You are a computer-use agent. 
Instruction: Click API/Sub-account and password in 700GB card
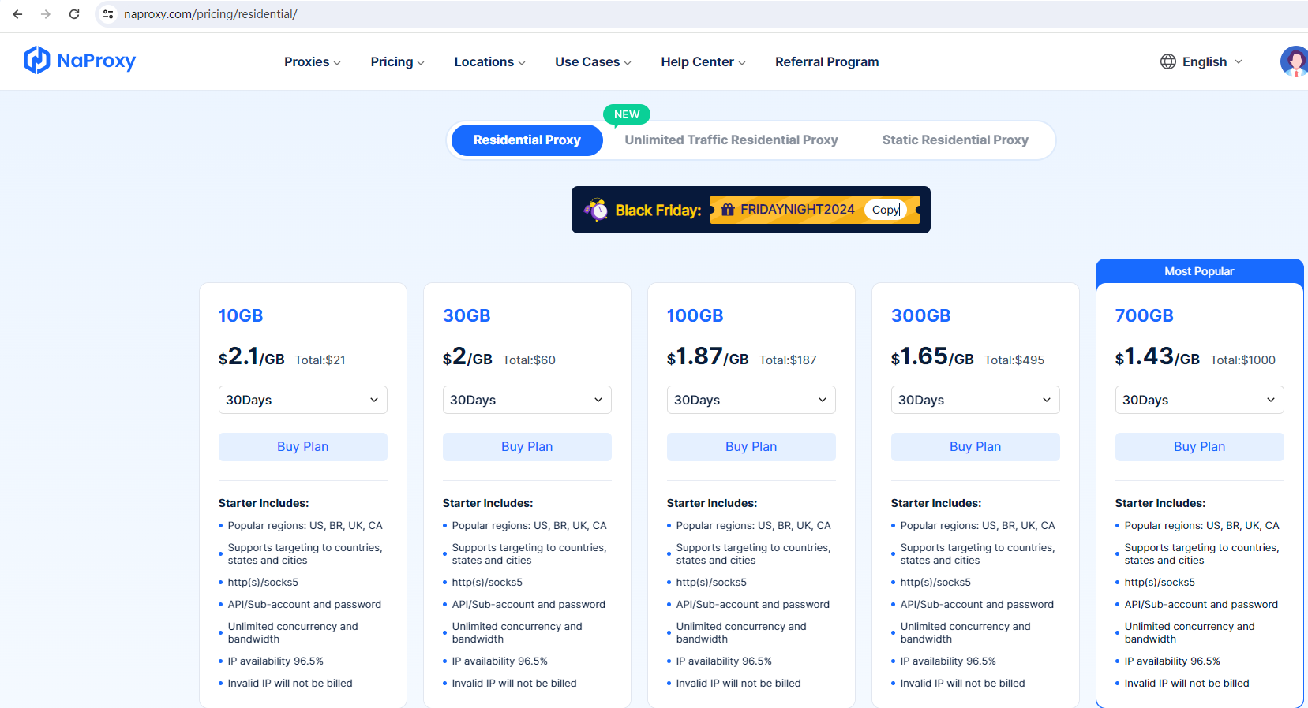1201,605
